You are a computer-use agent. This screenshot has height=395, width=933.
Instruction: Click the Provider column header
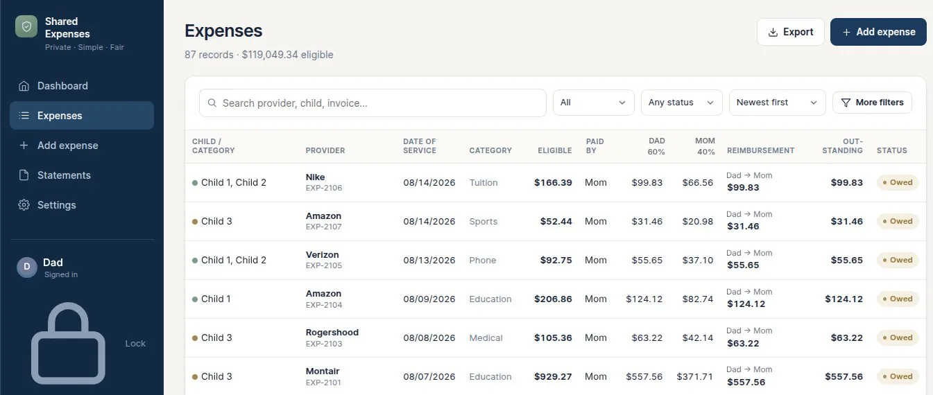pyautogui.click(x=325, y=150)
